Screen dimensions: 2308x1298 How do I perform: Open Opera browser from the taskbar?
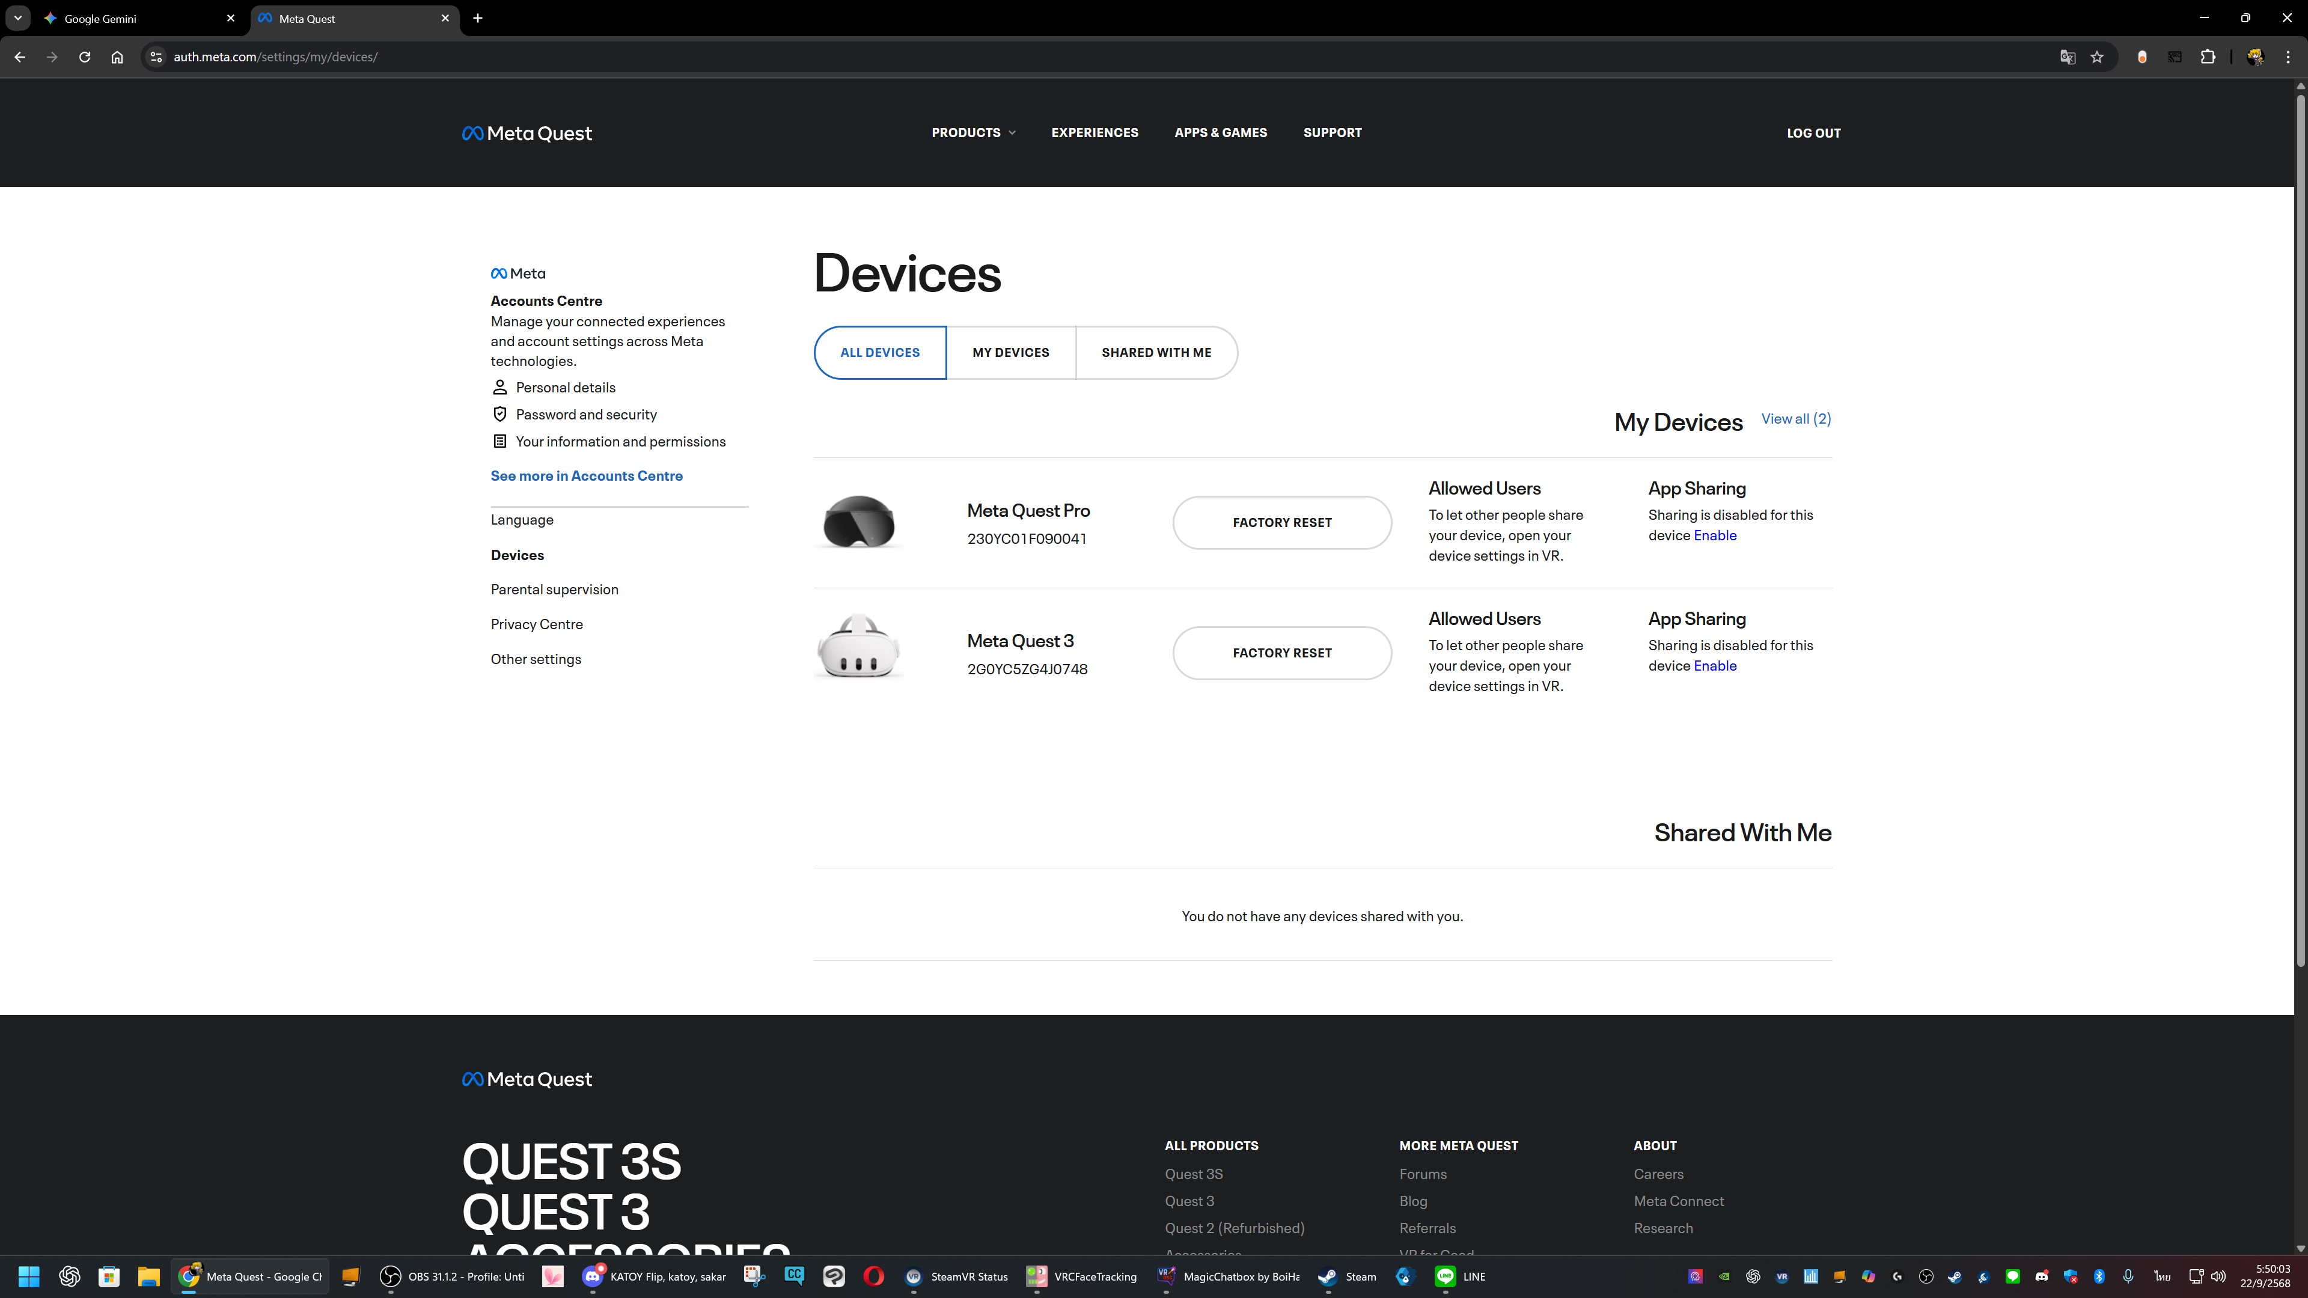point(873,1276)
